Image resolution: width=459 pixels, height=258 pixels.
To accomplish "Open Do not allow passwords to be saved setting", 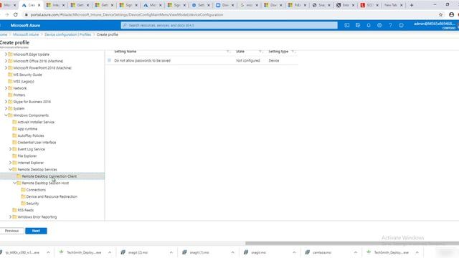I will (142, 60).
